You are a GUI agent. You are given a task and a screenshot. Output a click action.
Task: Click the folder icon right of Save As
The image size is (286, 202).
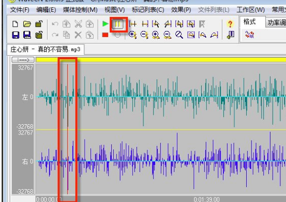pyautogui.click(x=39, y=35)
